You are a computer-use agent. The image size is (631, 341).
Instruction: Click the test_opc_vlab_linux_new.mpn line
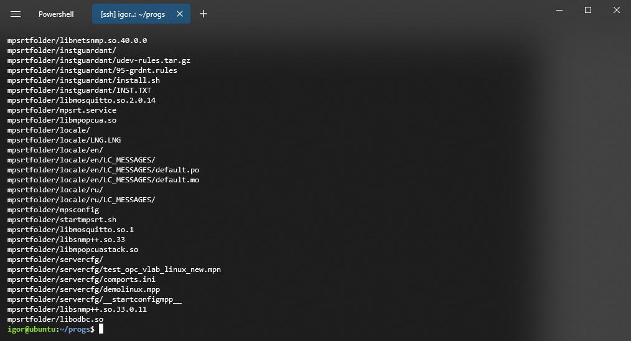pyautogui.click(x=114, y=269)
